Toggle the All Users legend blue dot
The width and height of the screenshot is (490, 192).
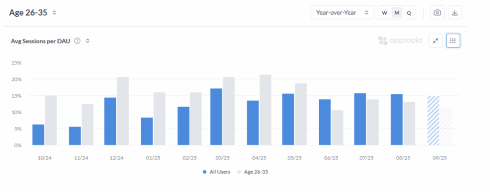click(204, 172)
